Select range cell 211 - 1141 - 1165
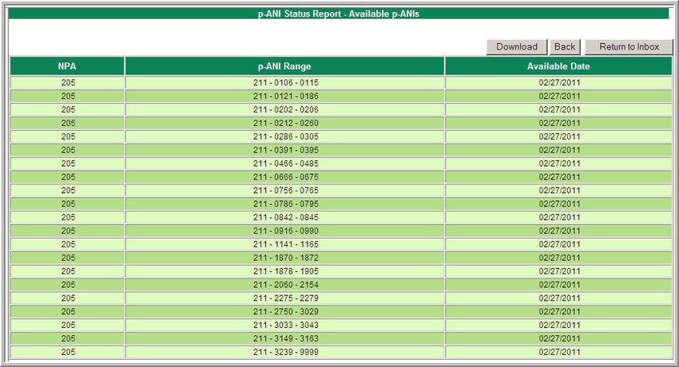The image size is (679, 367). click(285, 244)
